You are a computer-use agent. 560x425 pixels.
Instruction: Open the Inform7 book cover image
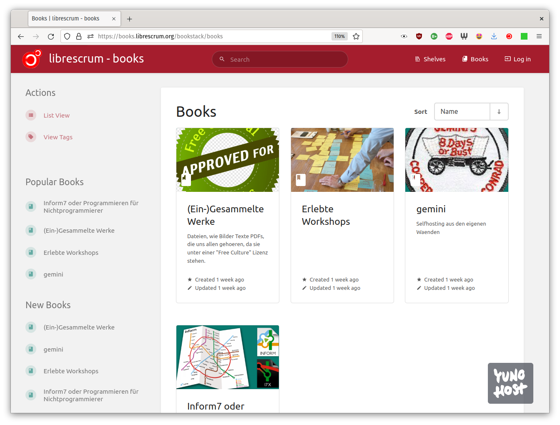[228, 357]
